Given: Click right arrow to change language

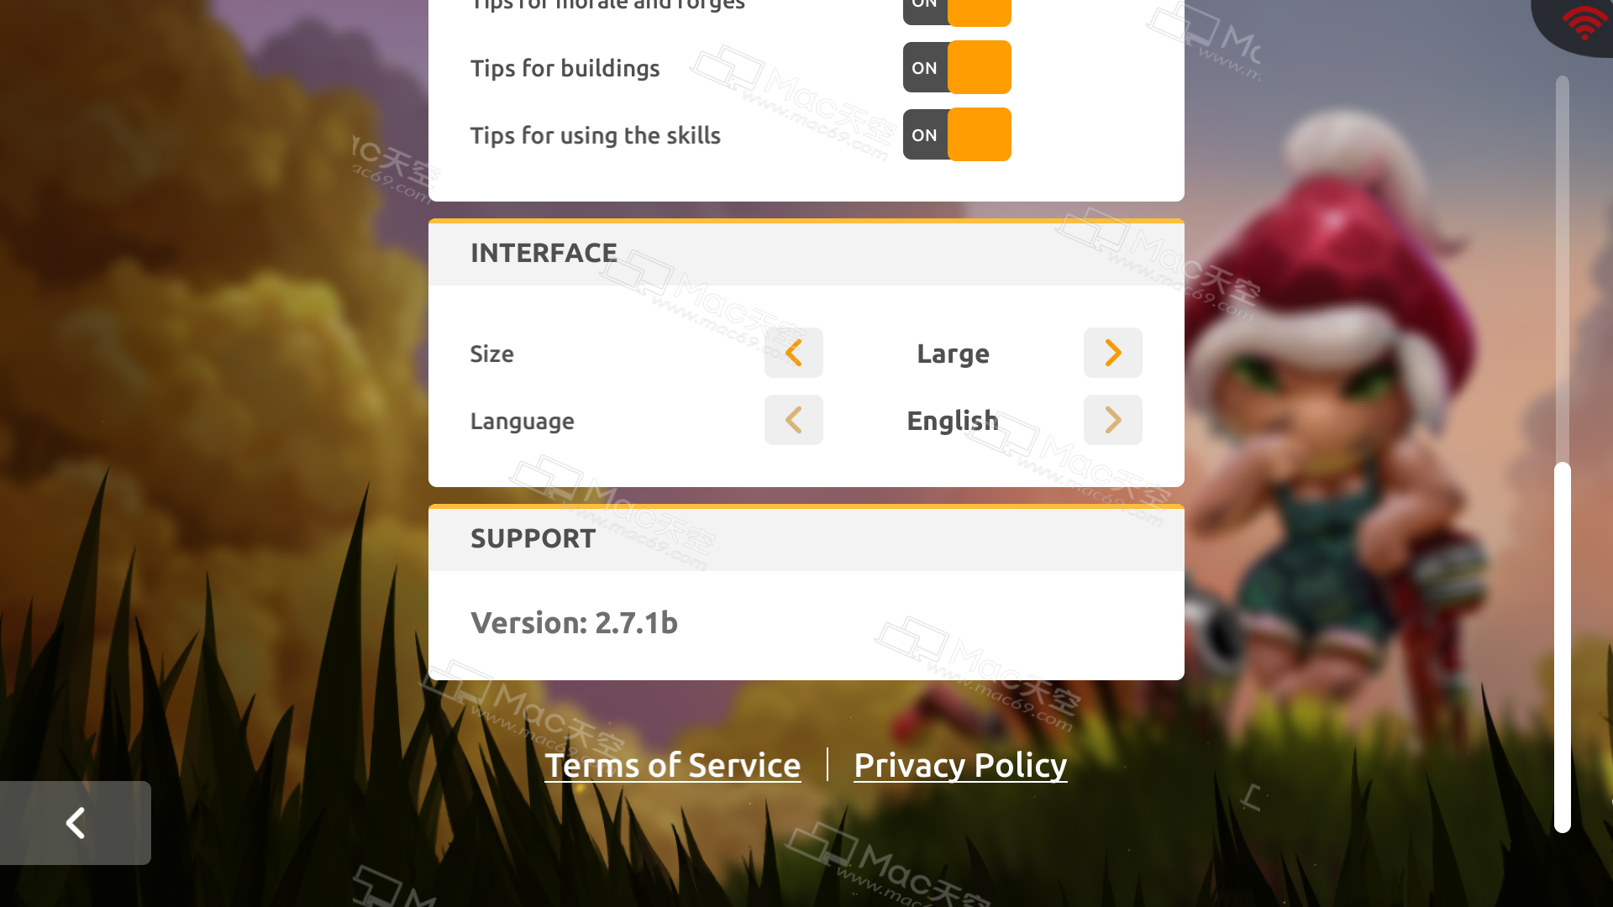Looking at the screenshot, I should click(x=1113, y=420).
